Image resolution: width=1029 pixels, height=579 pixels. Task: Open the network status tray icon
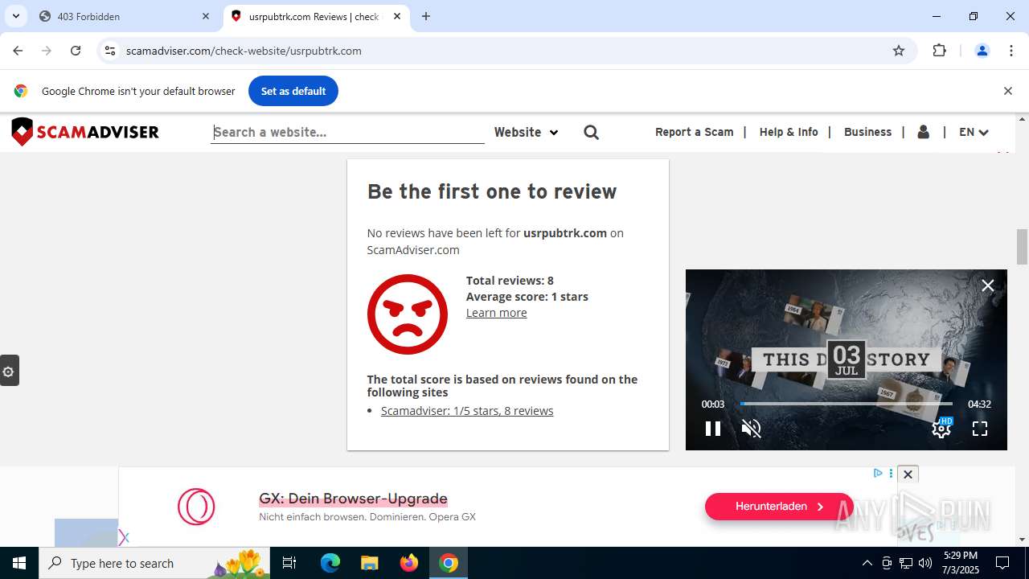click(906, 563)
